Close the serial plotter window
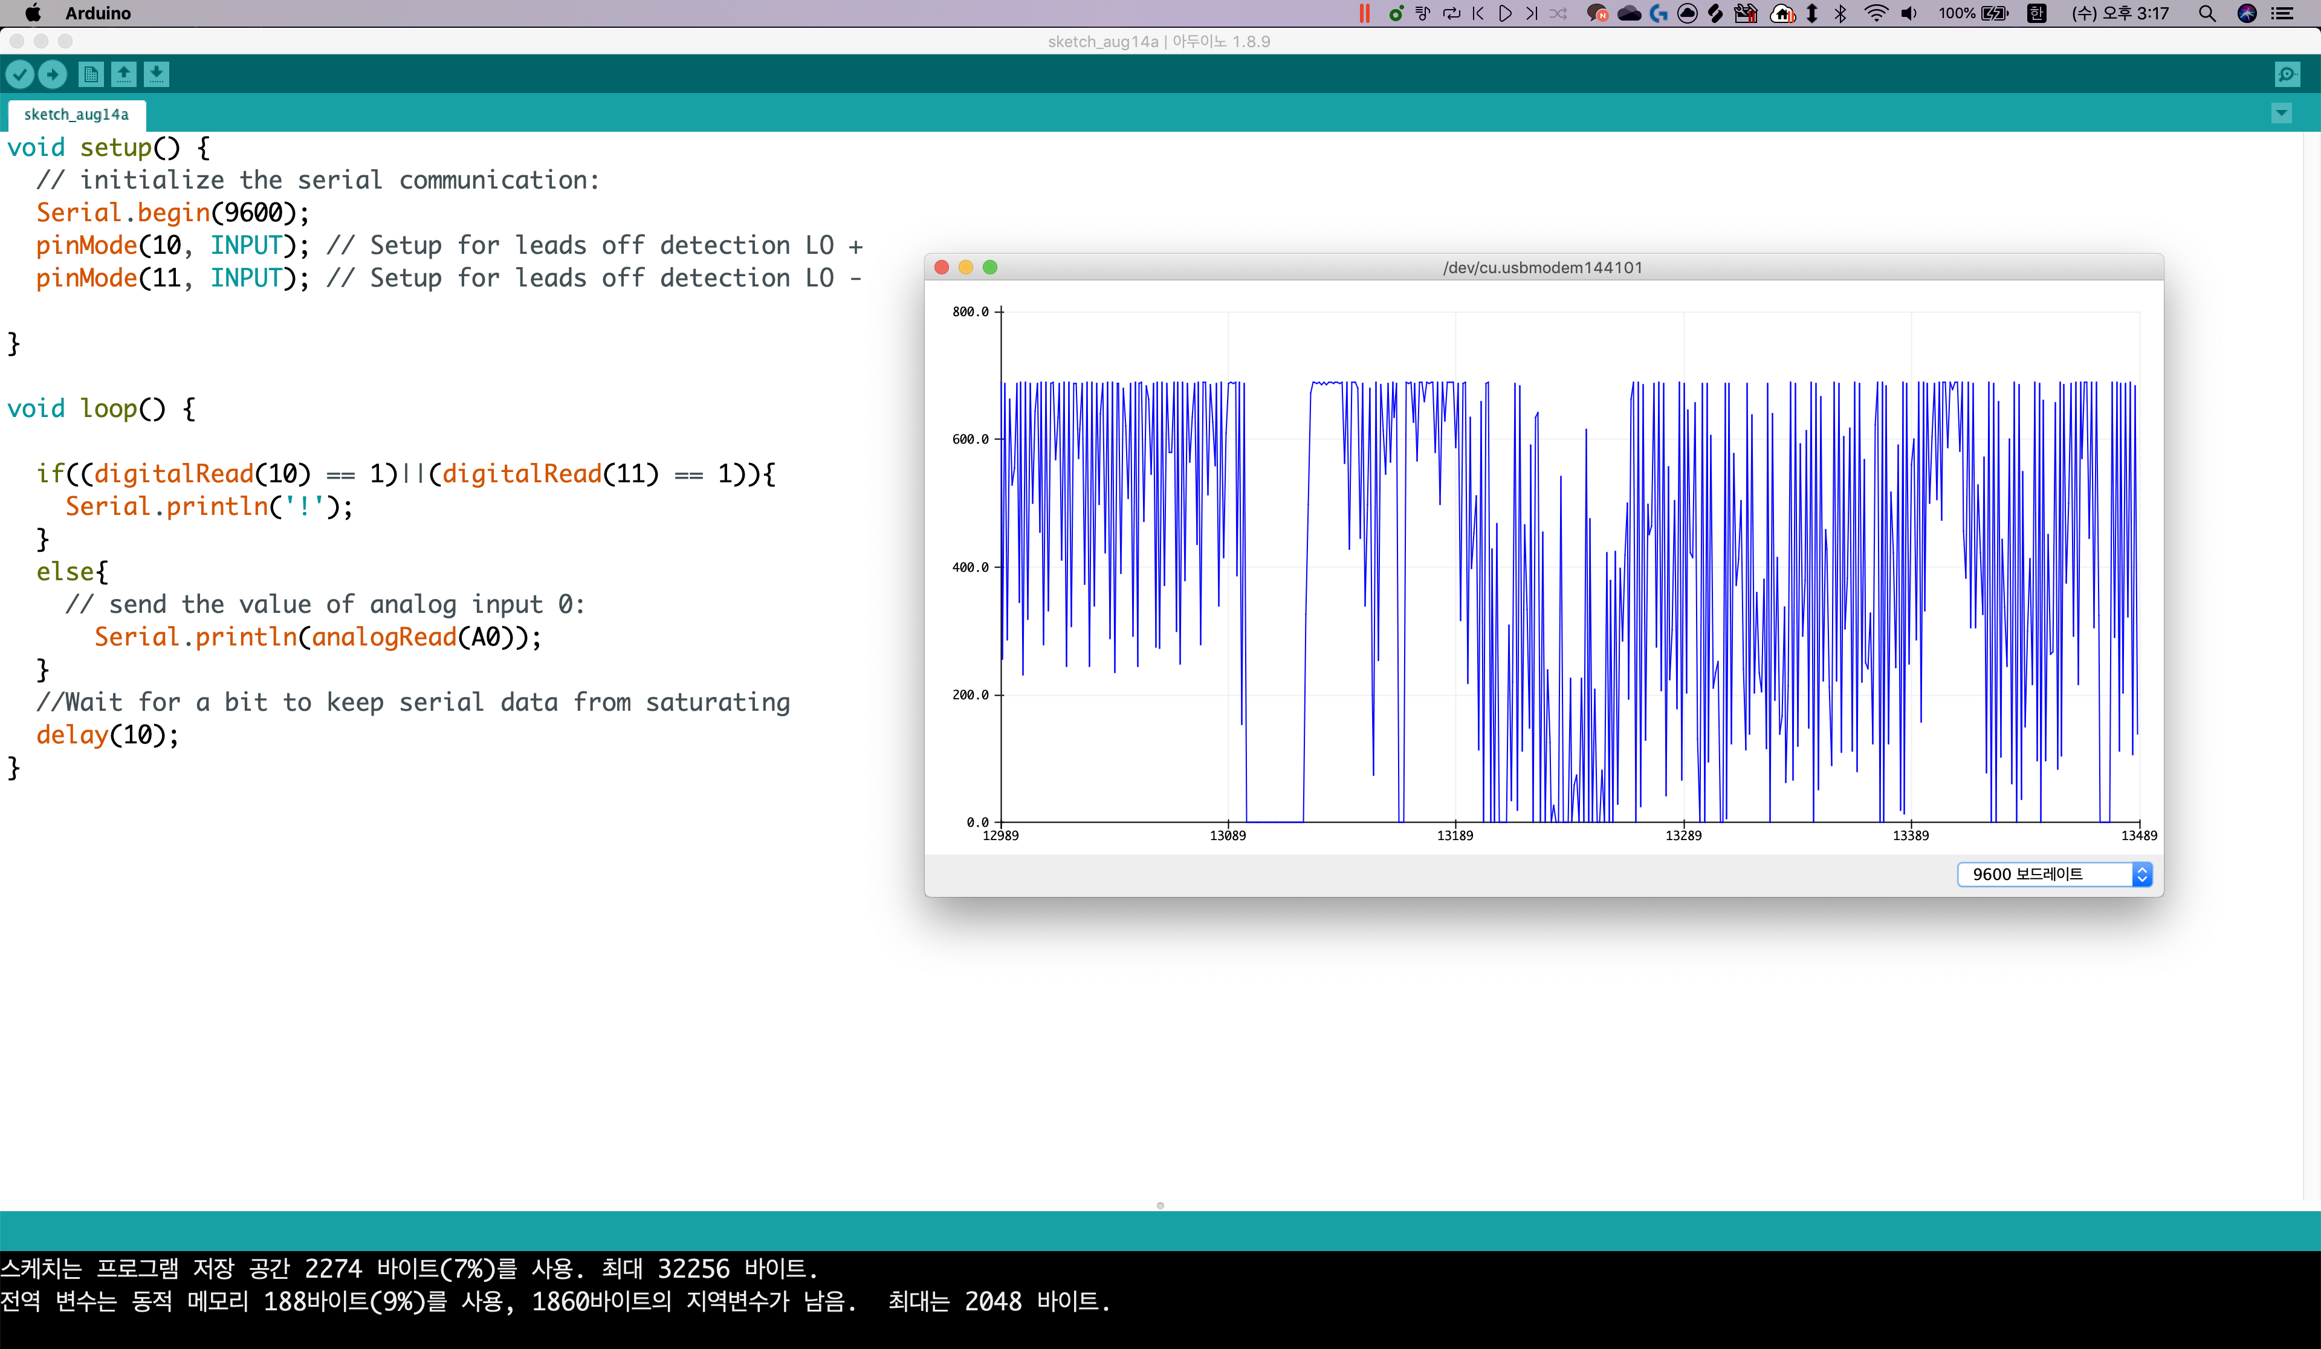The height and width of the screenshot is (1349, 2321). point(941,267)
